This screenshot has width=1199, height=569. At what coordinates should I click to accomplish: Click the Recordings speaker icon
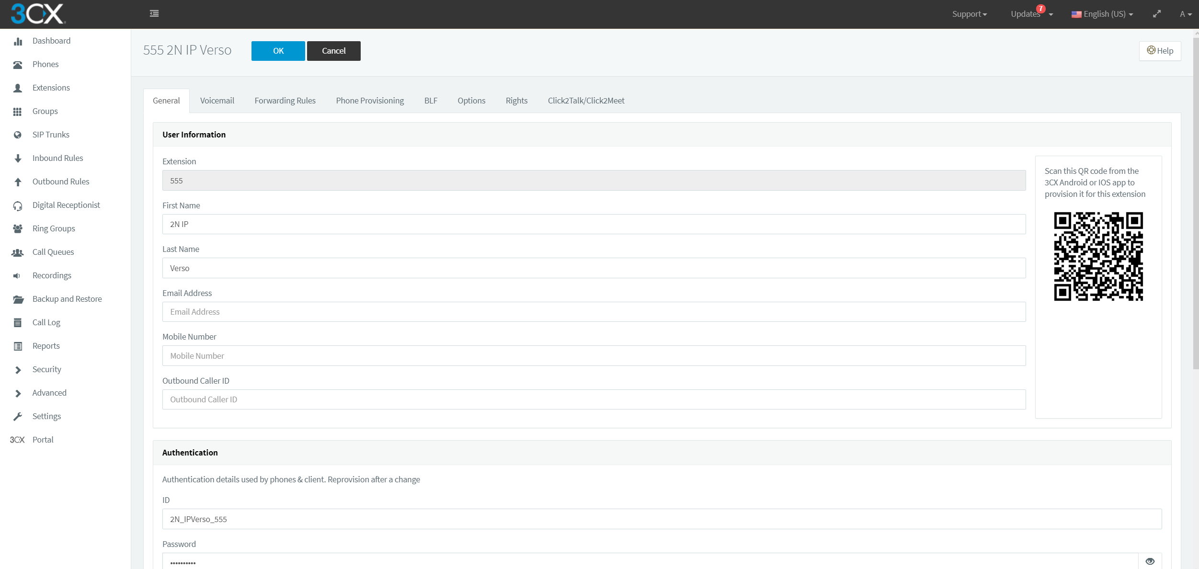click(x=17, y=276)
